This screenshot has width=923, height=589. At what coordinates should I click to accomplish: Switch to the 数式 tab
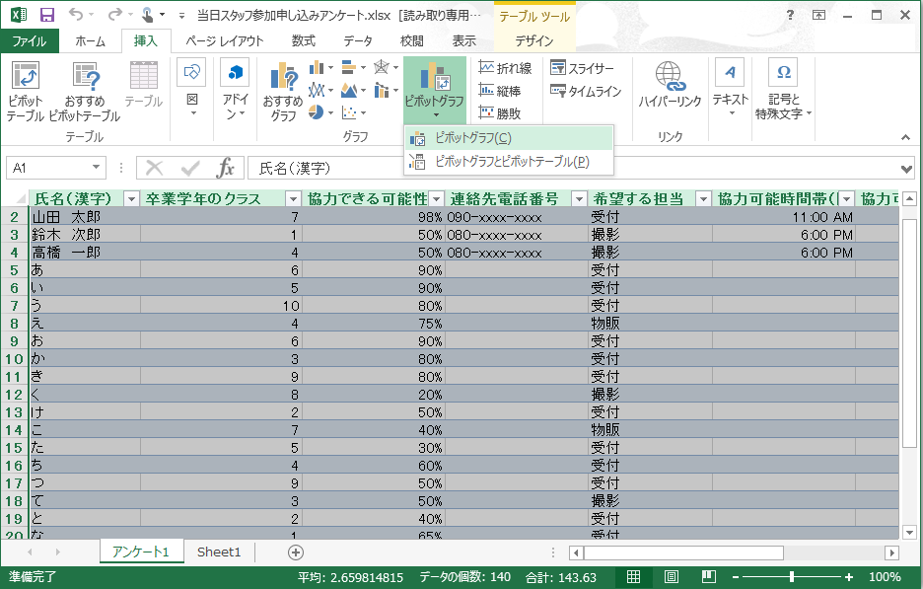click(x=304, y=41)
